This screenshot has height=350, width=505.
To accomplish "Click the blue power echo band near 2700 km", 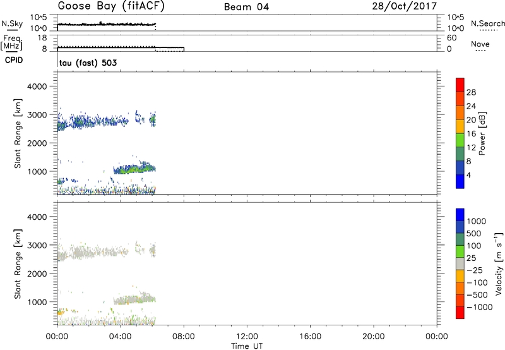I will (93, 122).
